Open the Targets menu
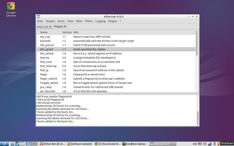The image size is (234, 146). (x=50, y=21)
